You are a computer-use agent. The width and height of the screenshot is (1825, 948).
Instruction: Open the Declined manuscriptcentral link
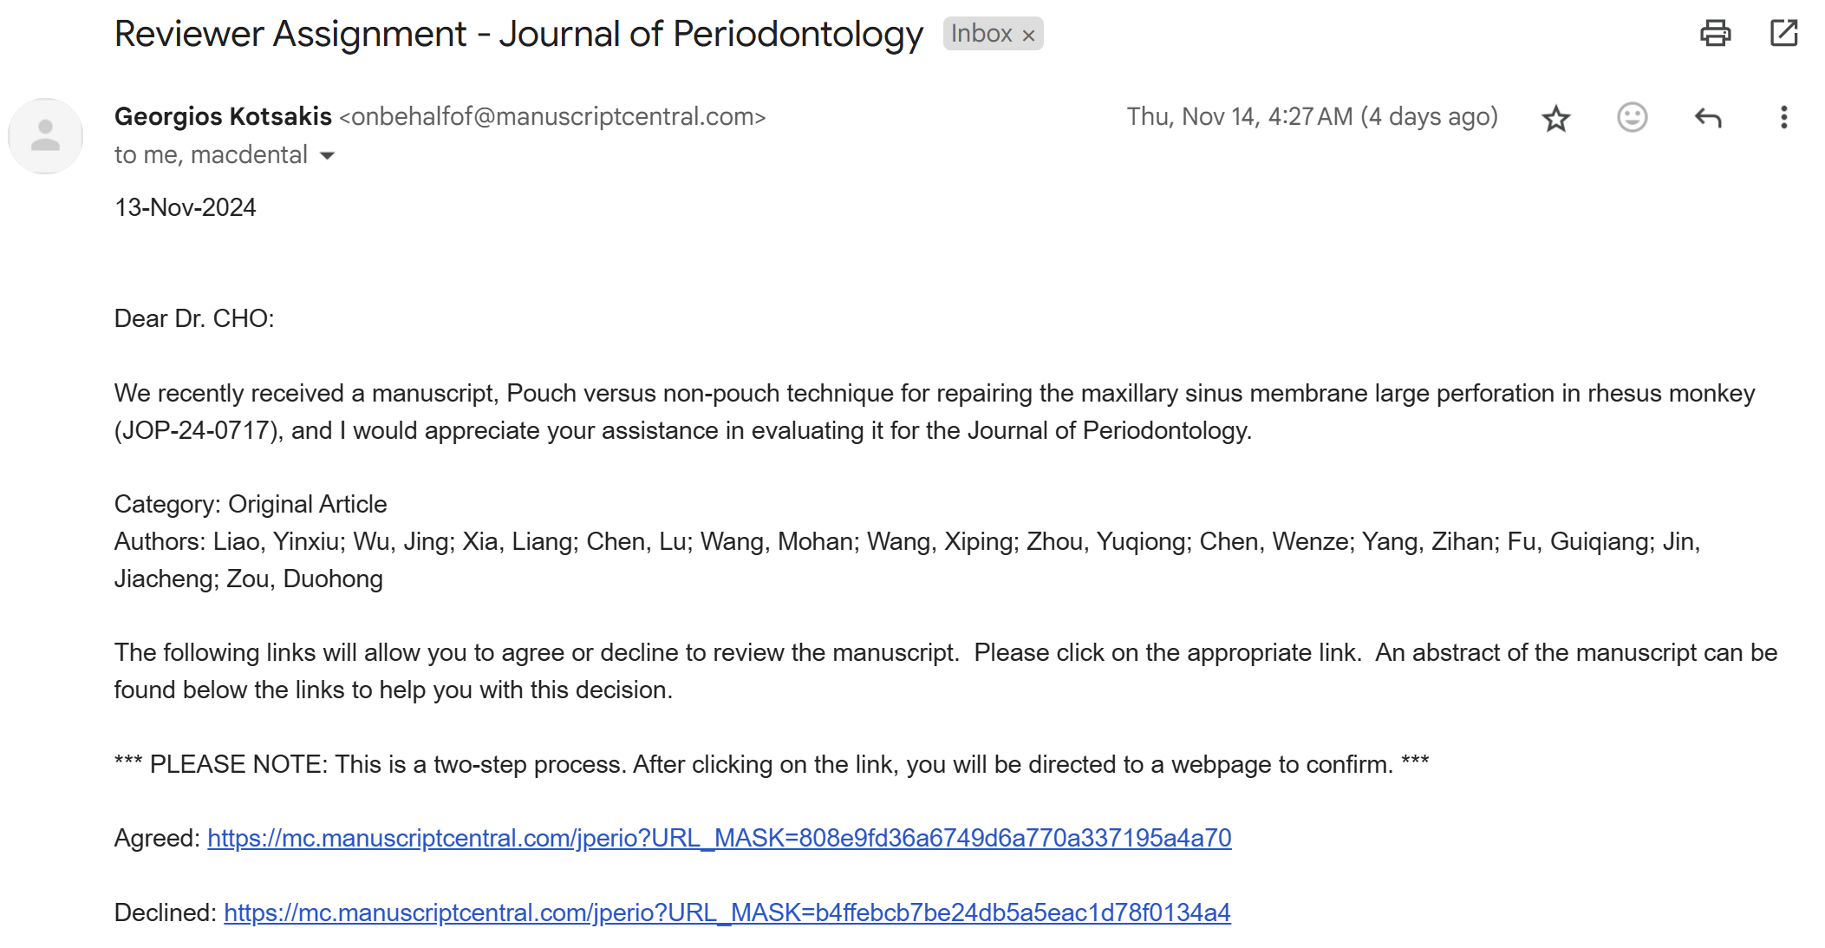click(727, 912)
